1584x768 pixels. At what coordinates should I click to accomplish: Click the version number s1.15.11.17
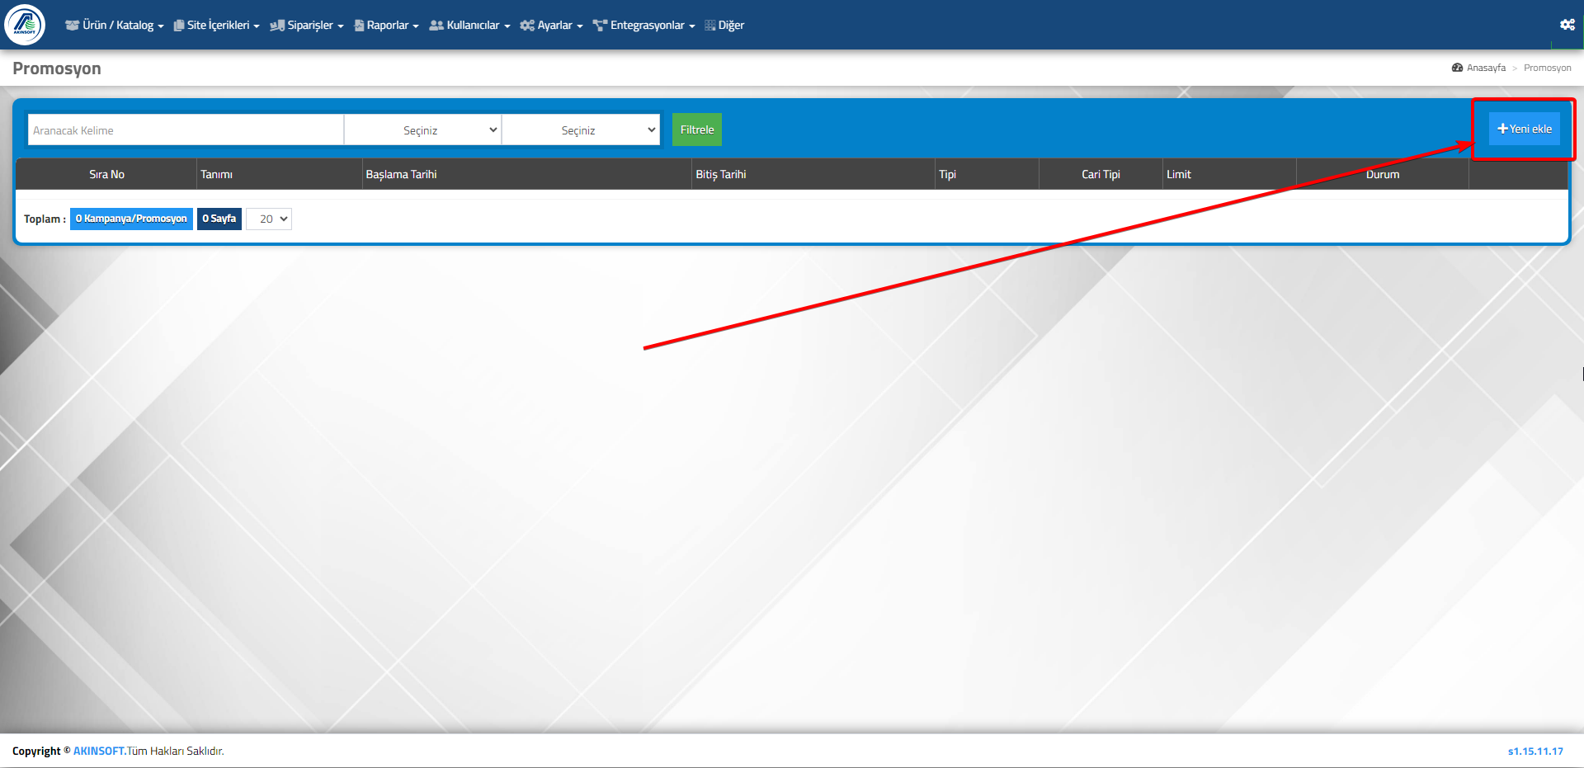coord(1535,751)
